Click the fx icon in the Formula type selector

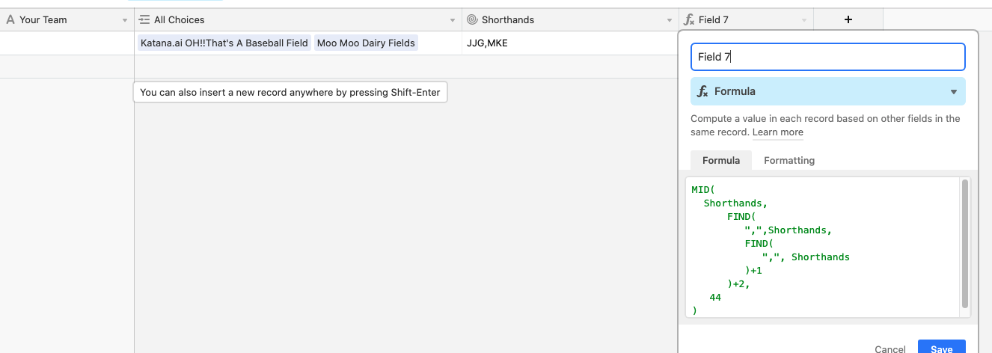(x=703, y=91)
